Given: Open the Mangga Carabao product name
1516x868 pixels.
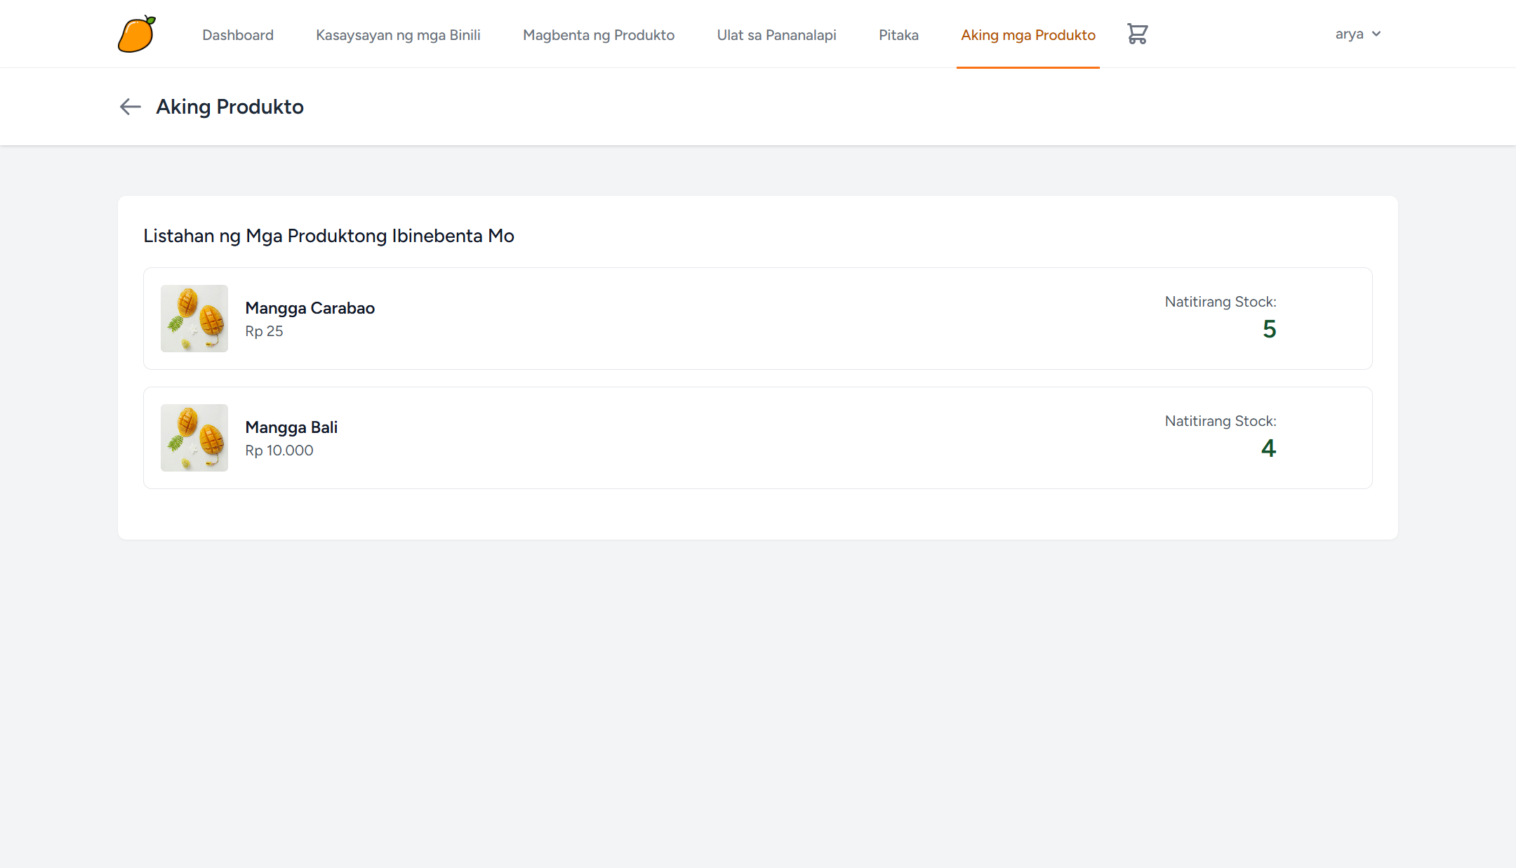Looking at the screenshot, I should click(310, 308).
